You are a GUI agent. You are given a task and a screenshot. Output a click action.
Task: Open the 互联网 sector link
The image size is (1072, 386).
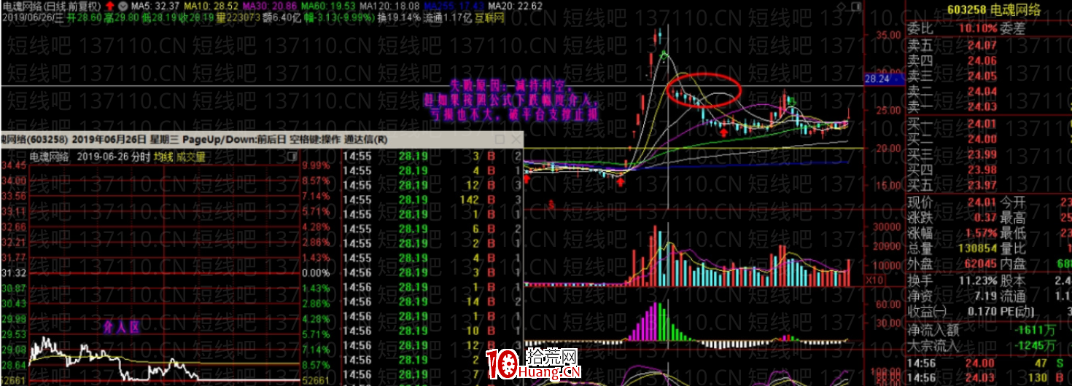(x=489, y=17)
